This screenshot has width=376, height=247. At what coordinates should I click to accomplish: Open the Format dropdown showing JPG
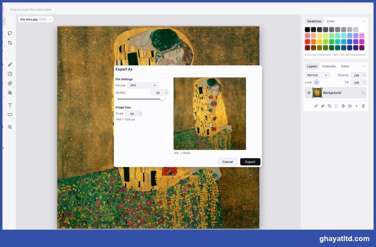pos(143,85)
